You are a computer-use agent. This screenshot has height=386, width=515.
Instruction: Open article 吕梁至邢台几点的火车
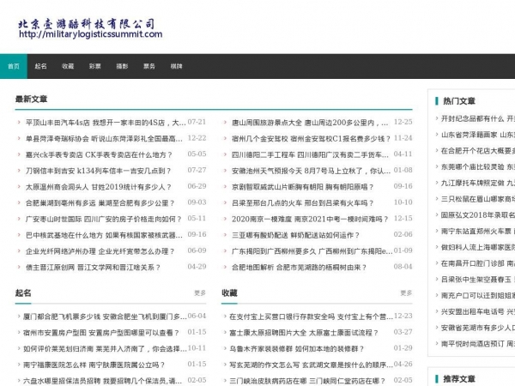[x=302, y=203]
